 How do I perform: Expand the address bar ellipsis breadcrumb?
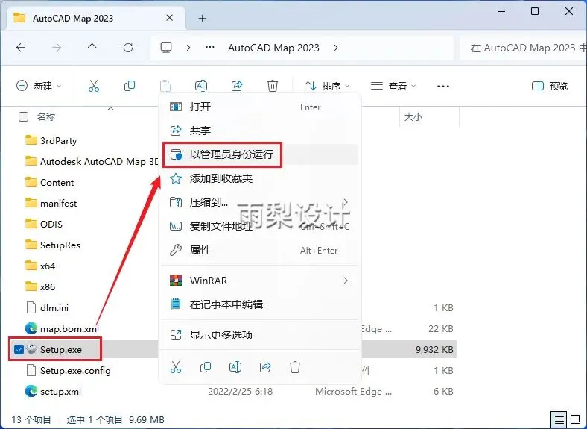(210, 48)
